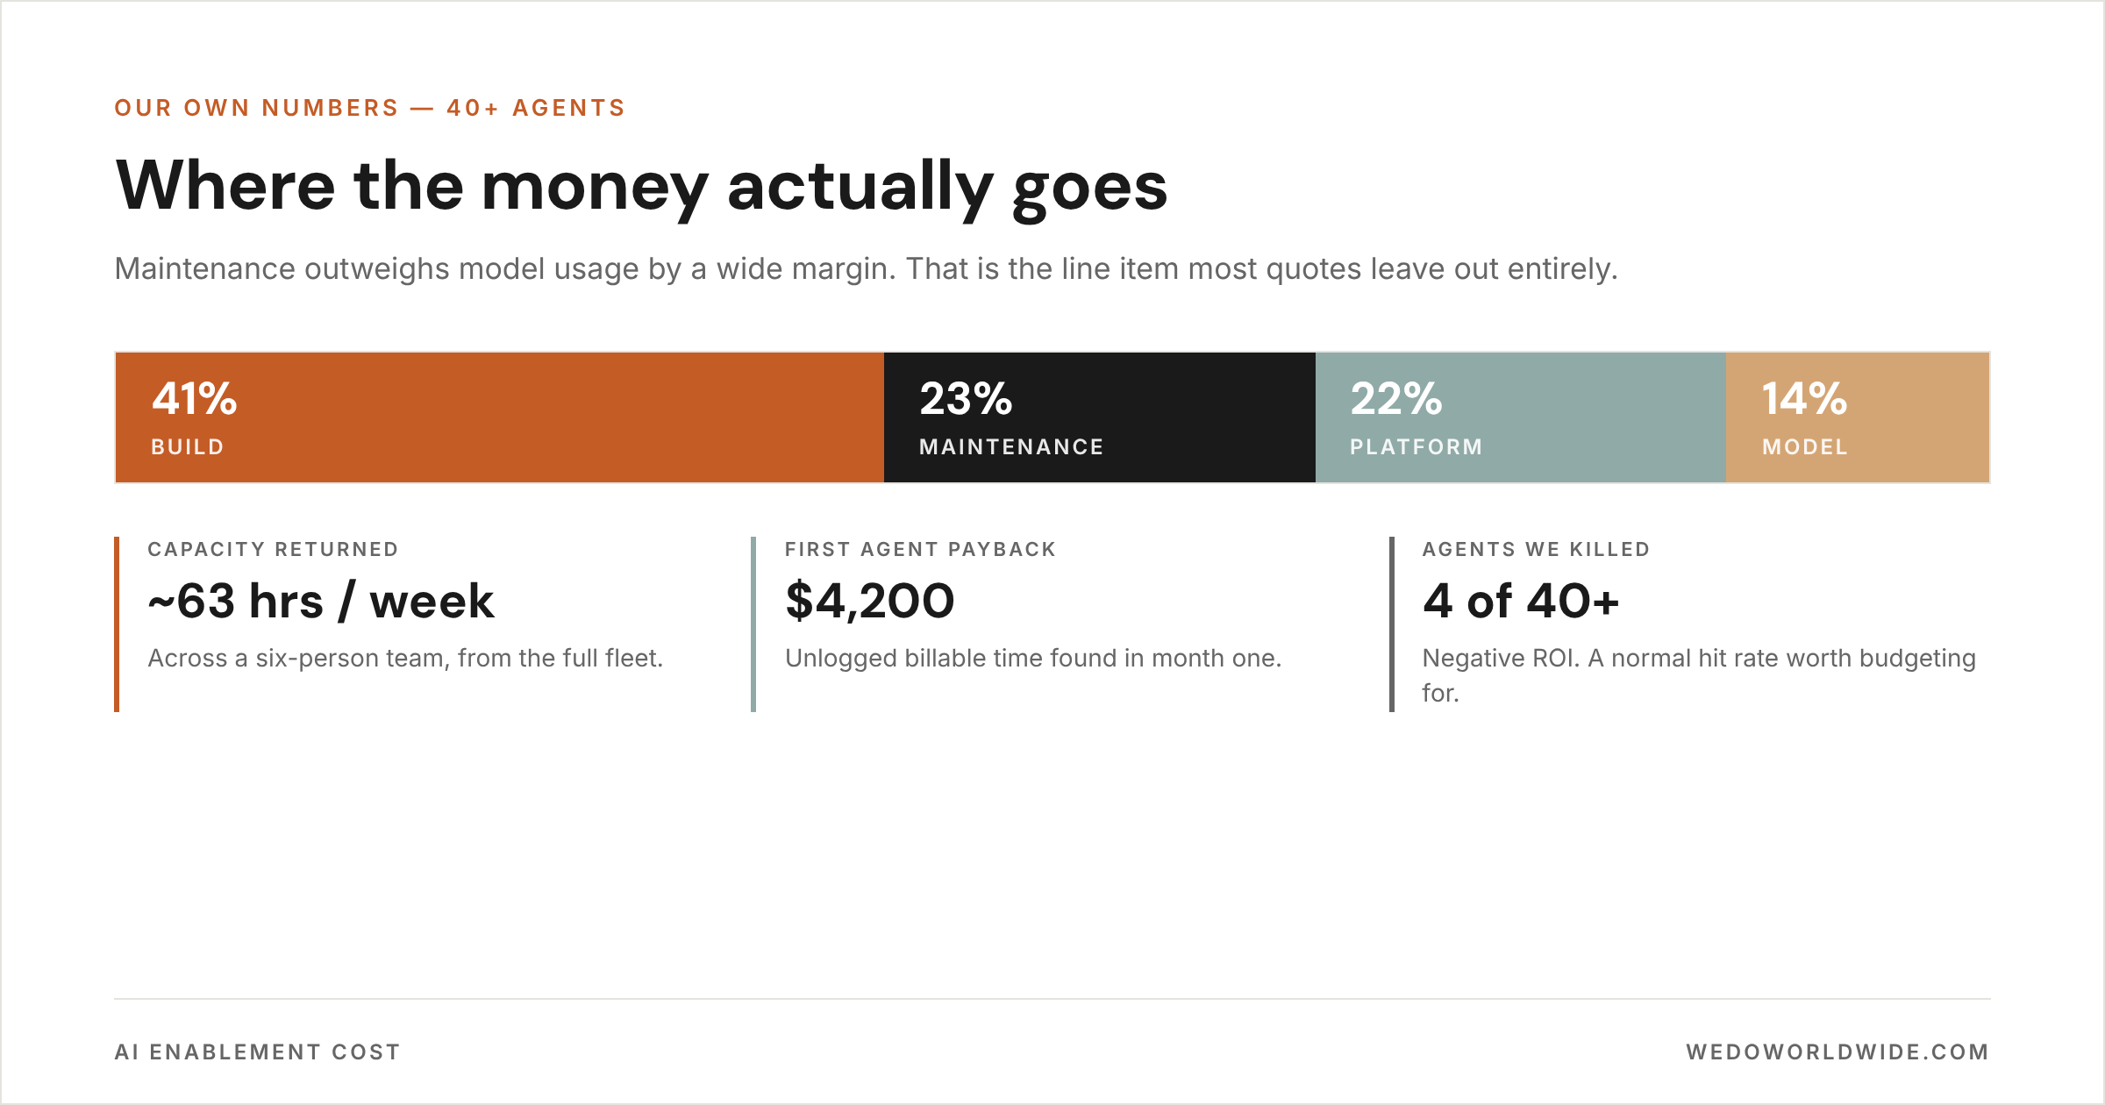Click the orange 41% Build bar segment
The width and height of the screenshot is (2105, 1105).
(x=500, y=417)
